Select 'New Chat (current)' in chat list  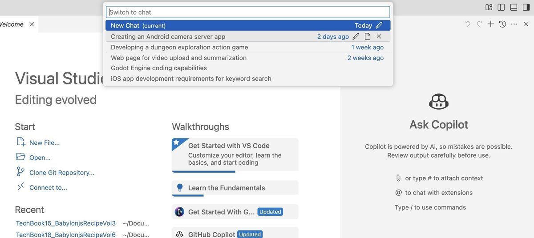click(x=248, y=25)
